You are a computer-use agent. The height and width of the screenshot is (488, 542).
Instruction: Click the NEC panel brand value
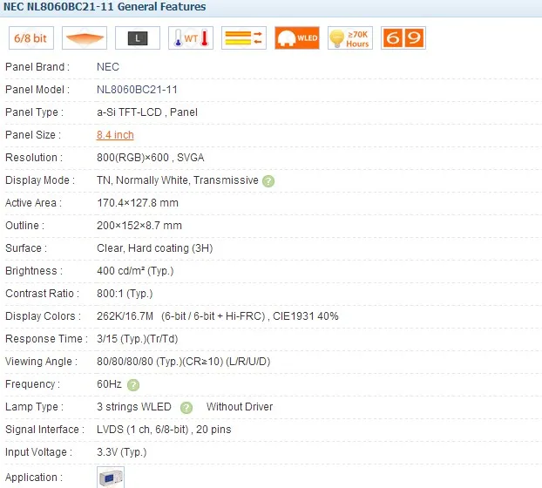pos(108,67)
